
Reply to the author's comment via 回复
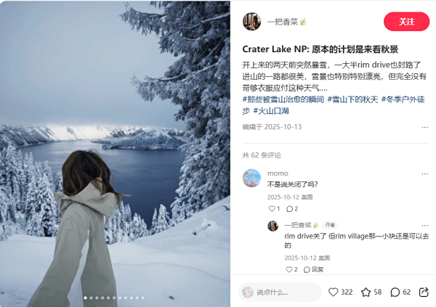314,269
